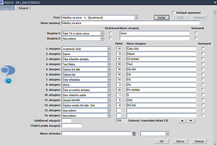Viewport: 217px width, 146px height.
Task: Click Oddělovač sloupců input field
Action: [67, 120]
